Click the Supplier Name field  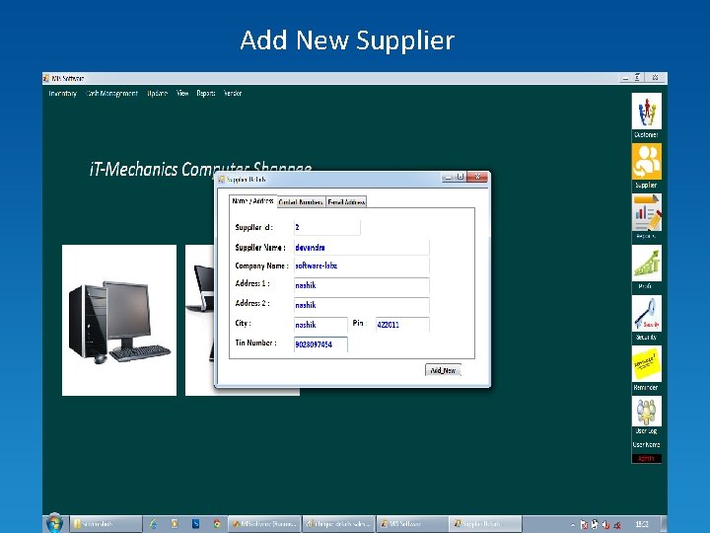[x=361, y=248]
